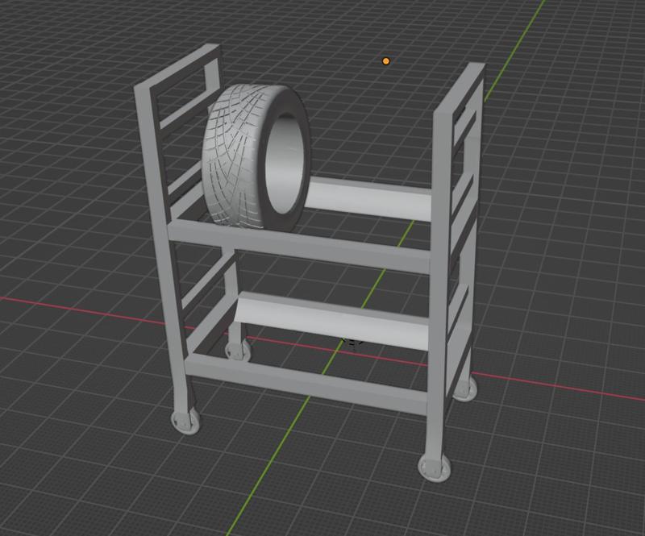Click the orange origin point above rack
Screen dimensions: 645x536
[386, 61]
